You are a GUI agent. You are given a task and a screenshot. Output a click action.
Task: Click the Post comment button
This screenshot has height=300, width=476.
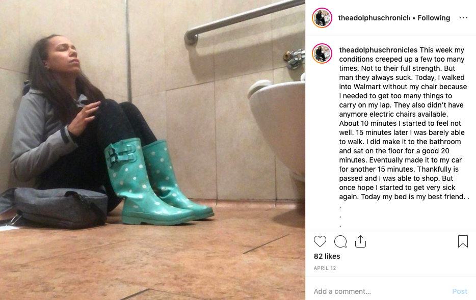click(x=460, y=291)
